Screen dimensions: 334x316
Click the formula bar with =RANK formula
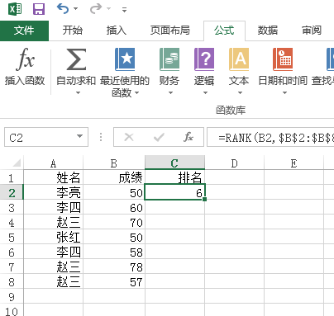(270, 137)
